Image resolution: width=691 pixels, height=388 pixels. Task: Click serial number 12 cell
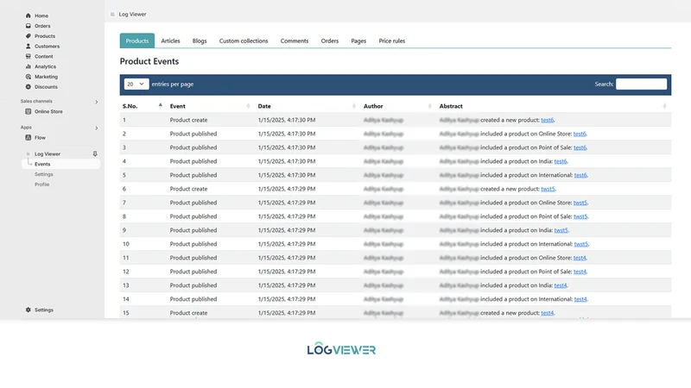(126, 272)
